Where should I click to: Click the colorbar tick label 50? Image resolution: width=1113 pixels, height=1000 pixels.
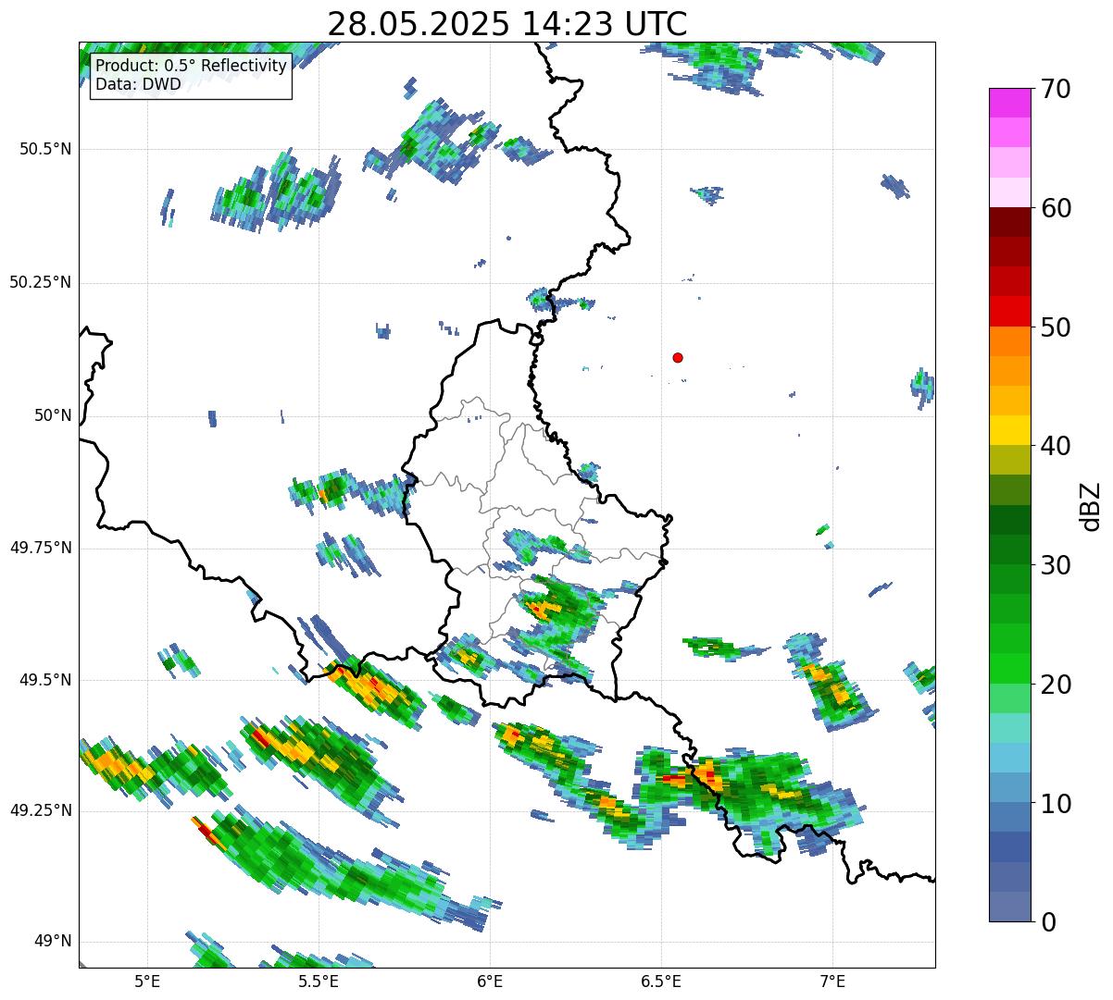click(1056, 327)
